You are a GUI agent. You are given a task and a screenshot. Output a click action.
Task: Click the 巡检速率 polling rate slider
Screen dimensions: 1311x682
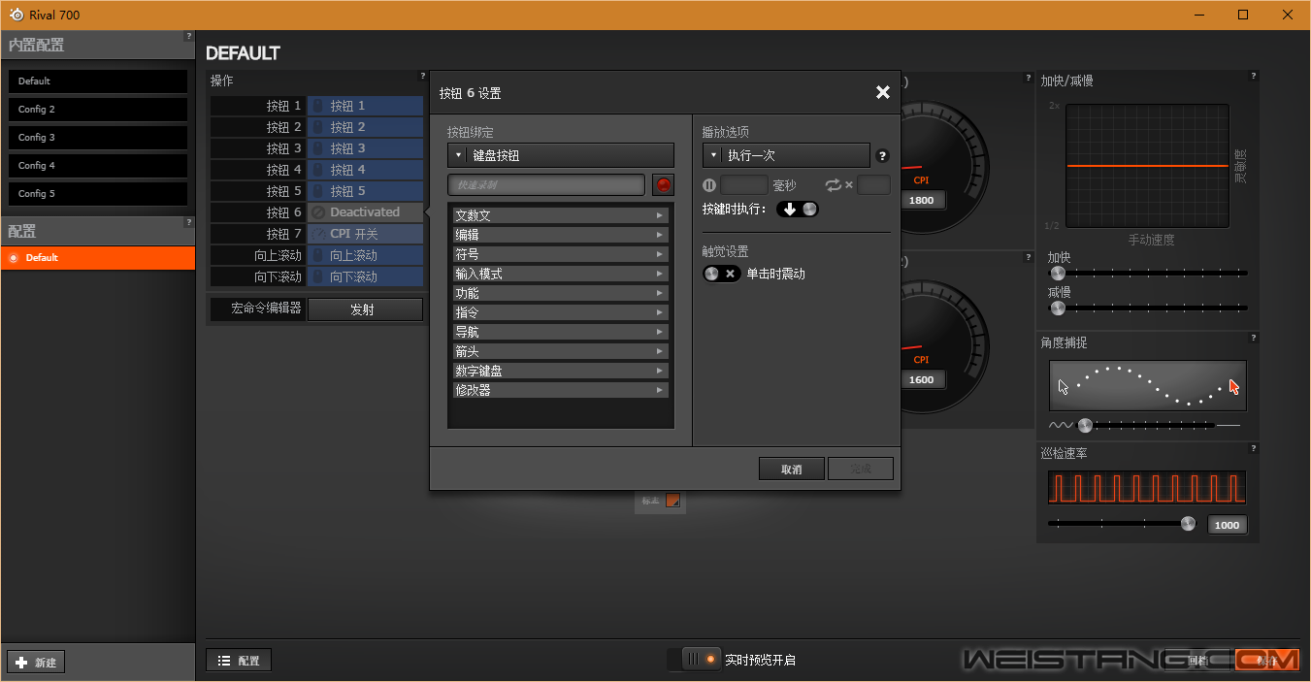[x=1123, y=524]
